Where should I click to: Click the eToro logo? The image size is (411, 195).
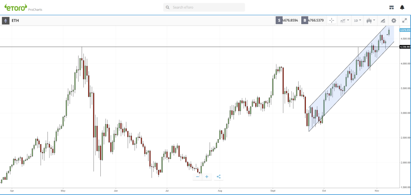click(x=16, y=7)
